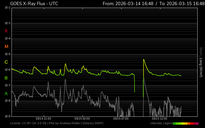Select the 1E-5 y-axis tick label
Image resolution: width=205 pixels, height=128 pixels.
click(x=7, y=54)
